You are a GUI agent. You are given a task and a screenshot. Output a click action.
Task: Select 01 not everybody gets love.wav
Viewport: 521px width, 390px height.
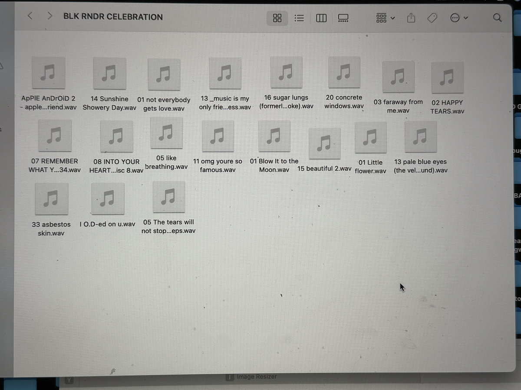click(164, 75)
